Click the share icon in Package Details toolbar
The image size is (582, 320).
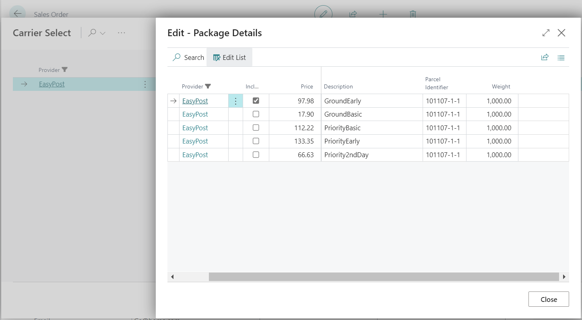tap(545, 57)
